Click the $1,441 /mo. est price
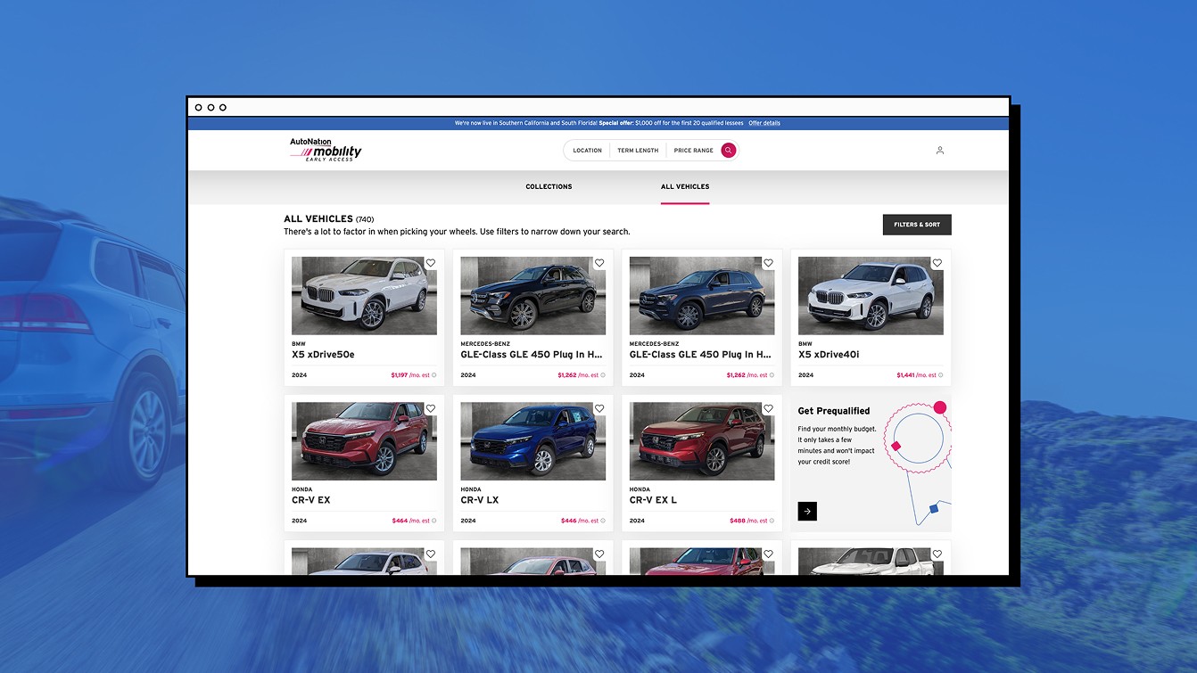Viewport: 1197px width, 673px height. pyautogui.click(x=916, y=375)
